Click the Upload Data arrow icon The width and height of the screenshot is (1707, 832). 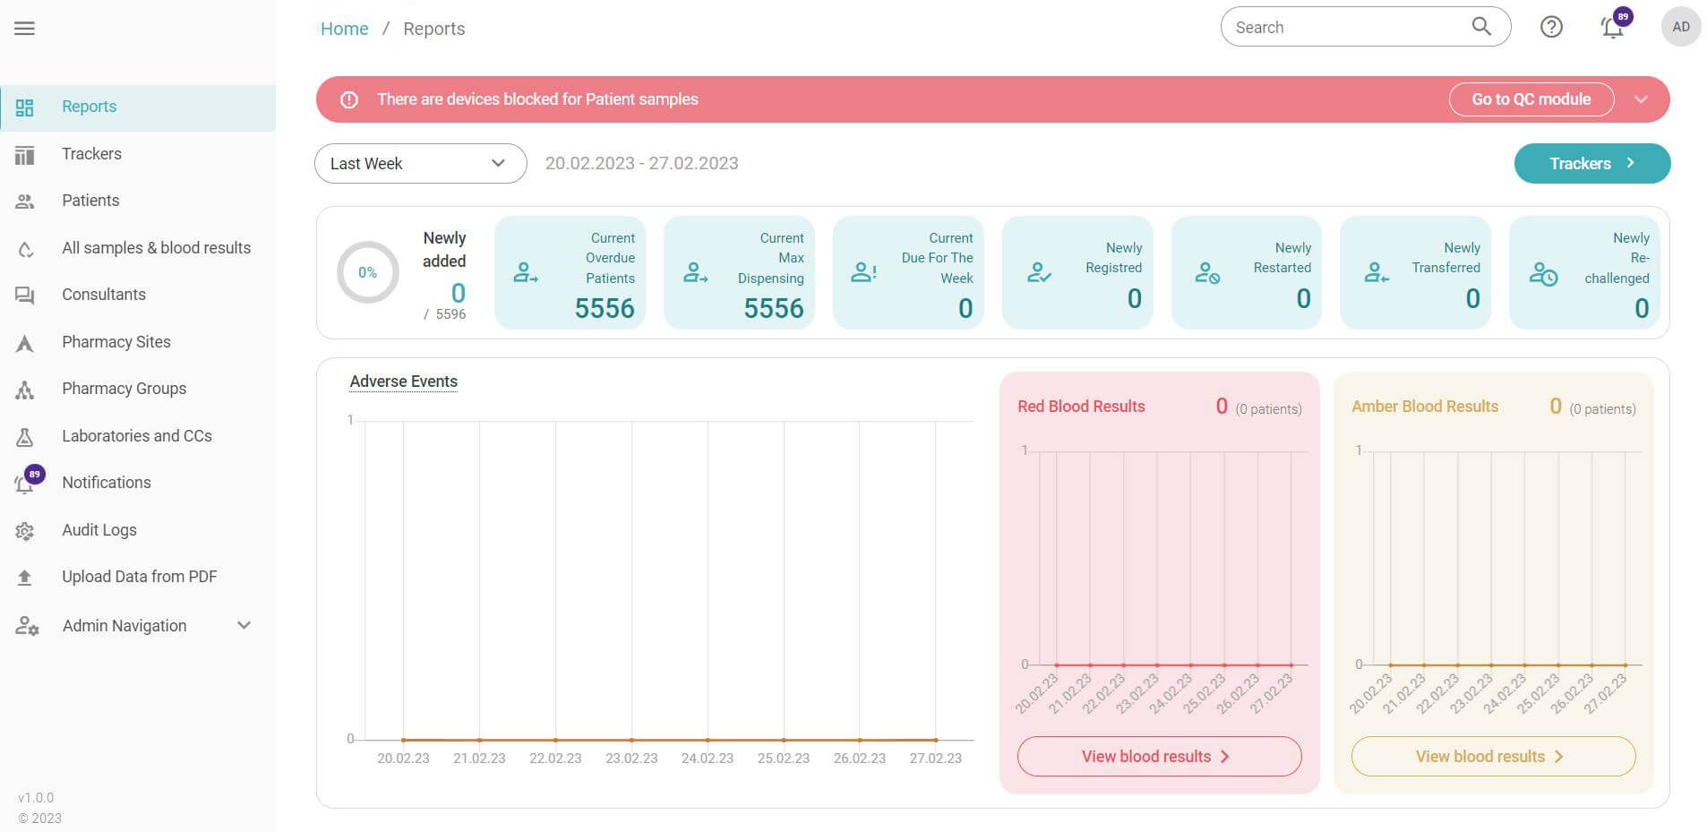pyautogui.click(x=25, y=578)
